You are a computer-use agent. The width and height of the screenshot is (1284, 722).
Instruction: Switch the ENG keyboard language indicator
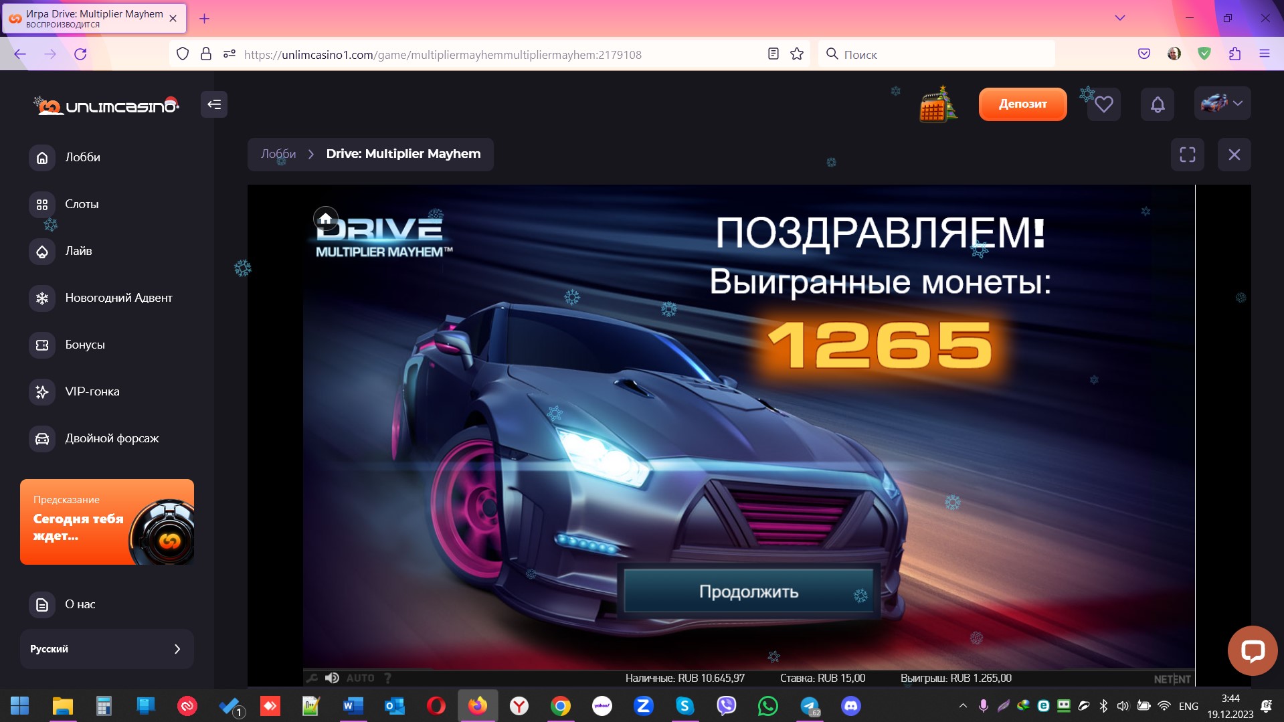[1188, 706]
